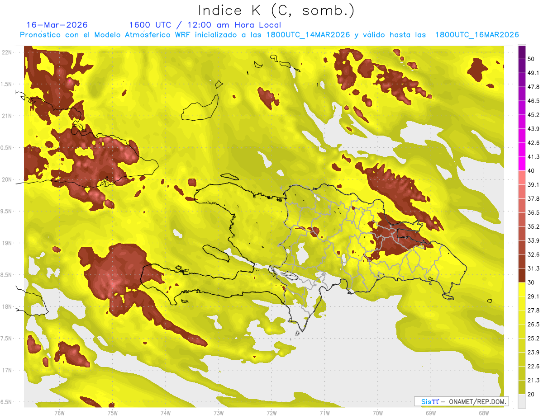The width and height of the screenshot is (543, 419).
Task: Click the colorbar value '25.2'
Action: click(533, 338)
